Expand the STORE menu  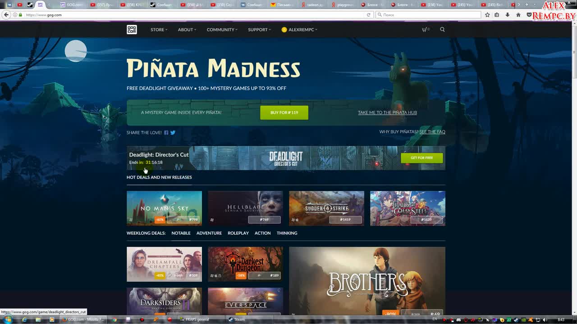pyautogui.click(x=159, y=30)
